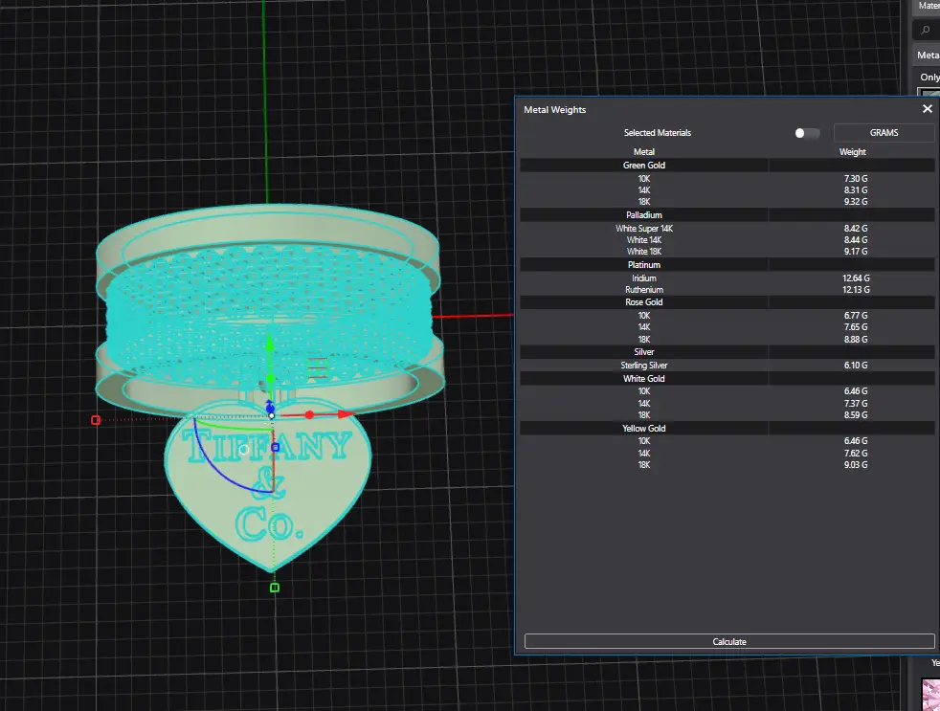The width and height of the screenshot is (940, 711).
Task: Click the 12.13 G Ruthenium weight
Action: click(x=856, y=290)
